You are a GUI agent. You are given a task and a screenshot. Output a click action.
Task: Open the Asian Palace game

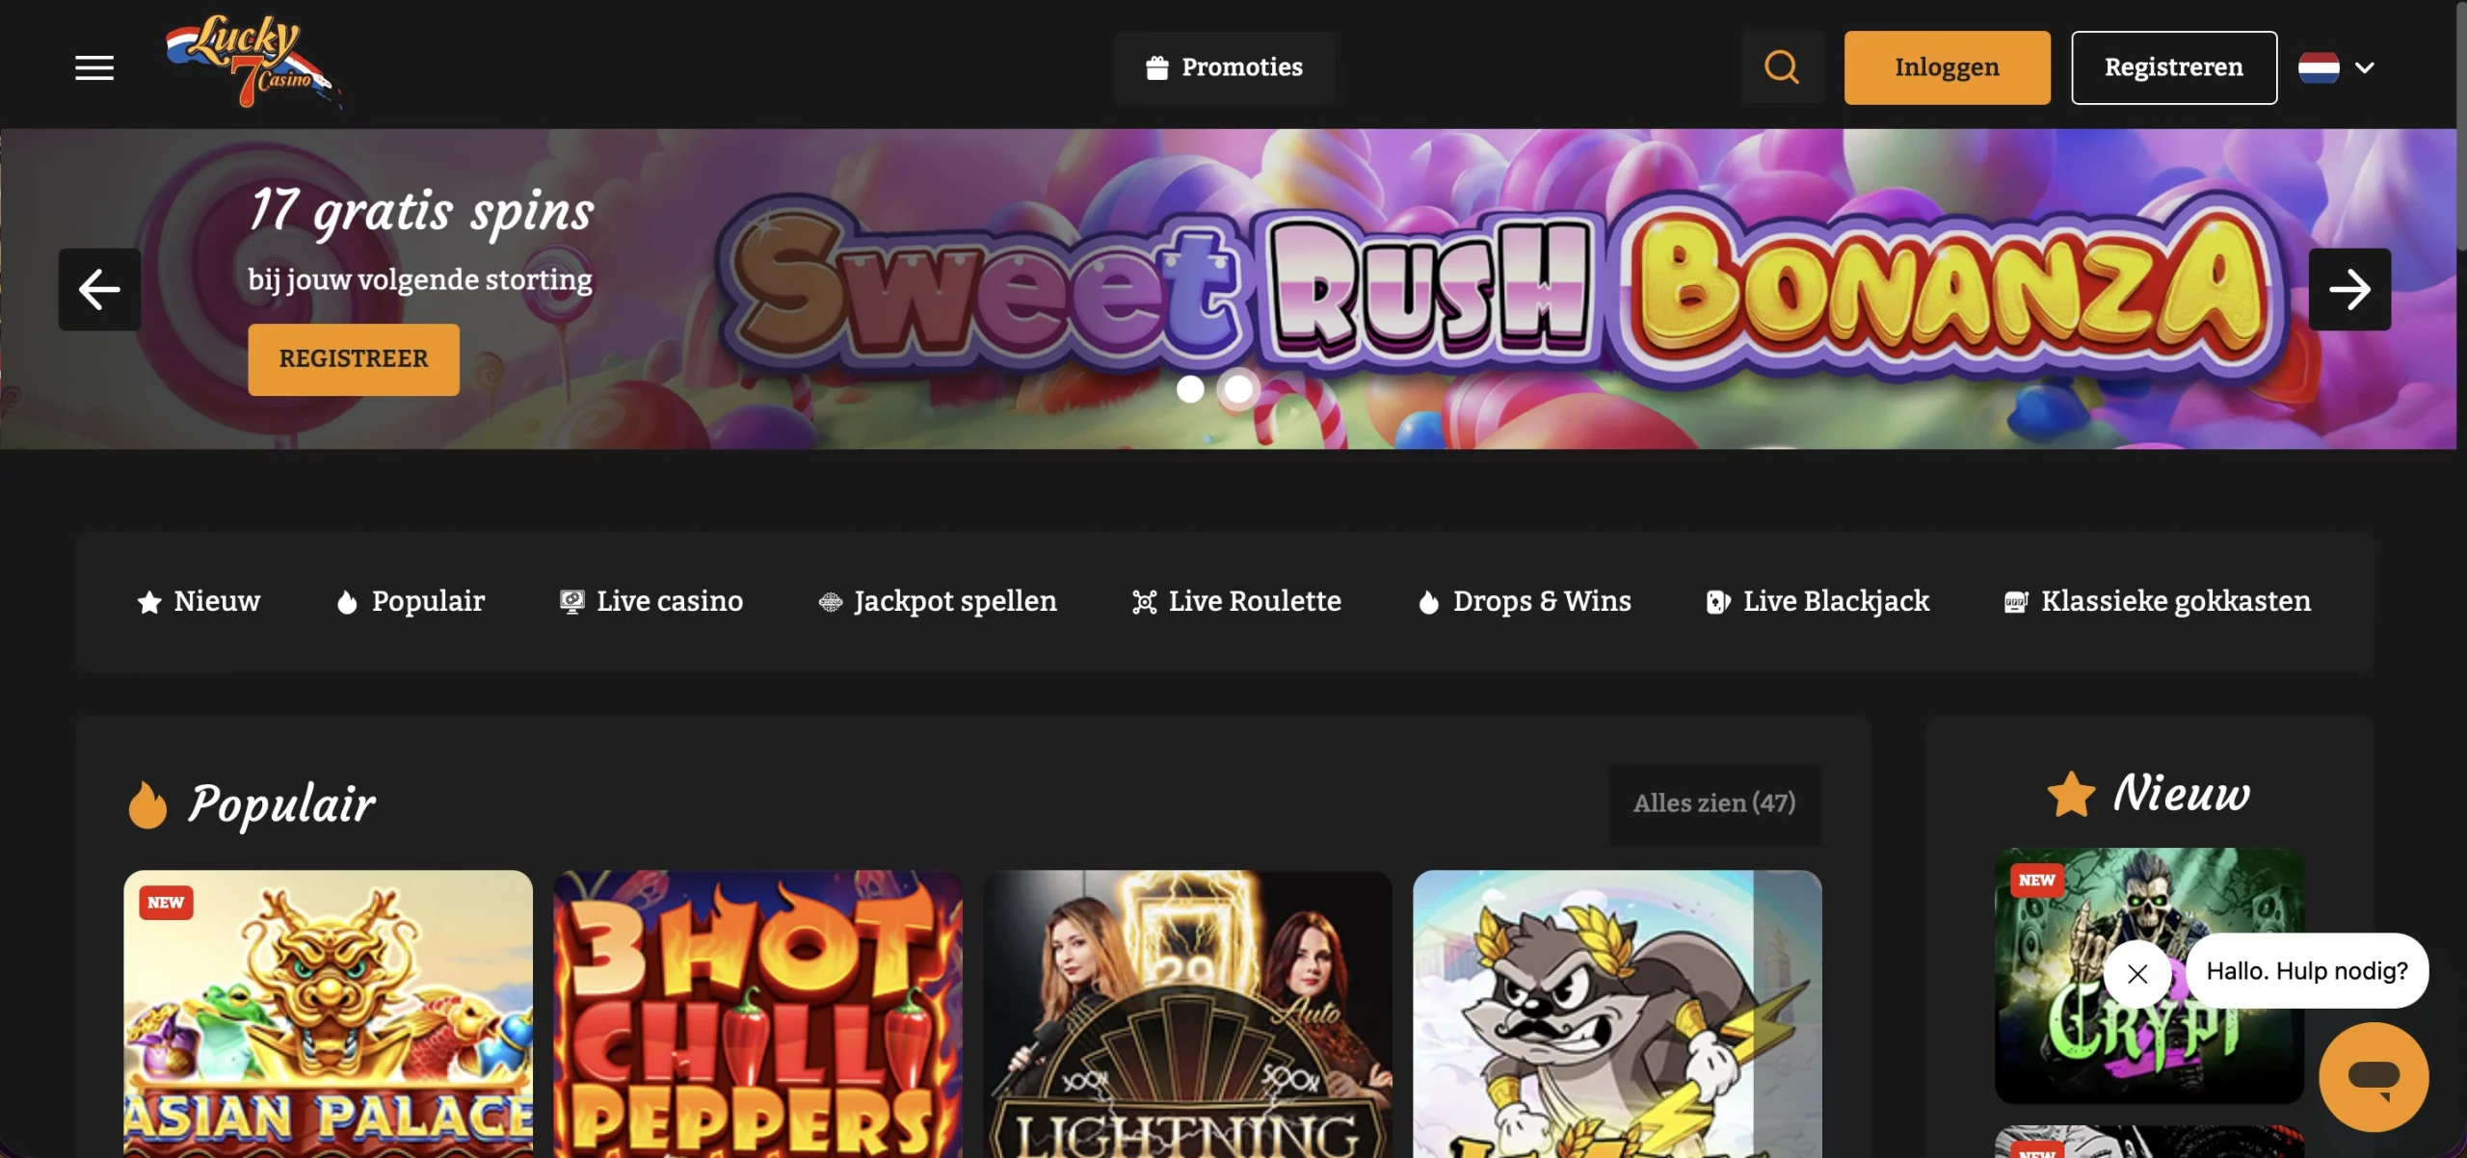(x=328, y=1013)
